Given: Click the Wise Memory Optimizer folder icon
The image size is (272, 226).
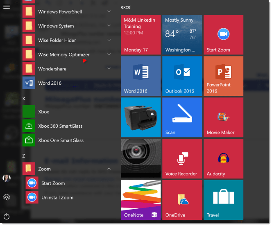Looking at the screenshot, I should click(x=29, y=54).
